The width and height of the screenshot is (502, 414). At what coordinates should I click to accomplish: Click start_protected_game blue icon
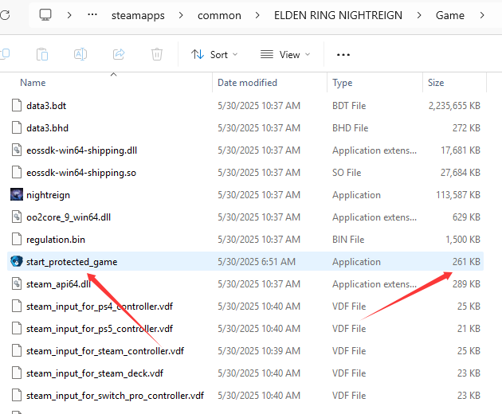[x=16, y=261]
